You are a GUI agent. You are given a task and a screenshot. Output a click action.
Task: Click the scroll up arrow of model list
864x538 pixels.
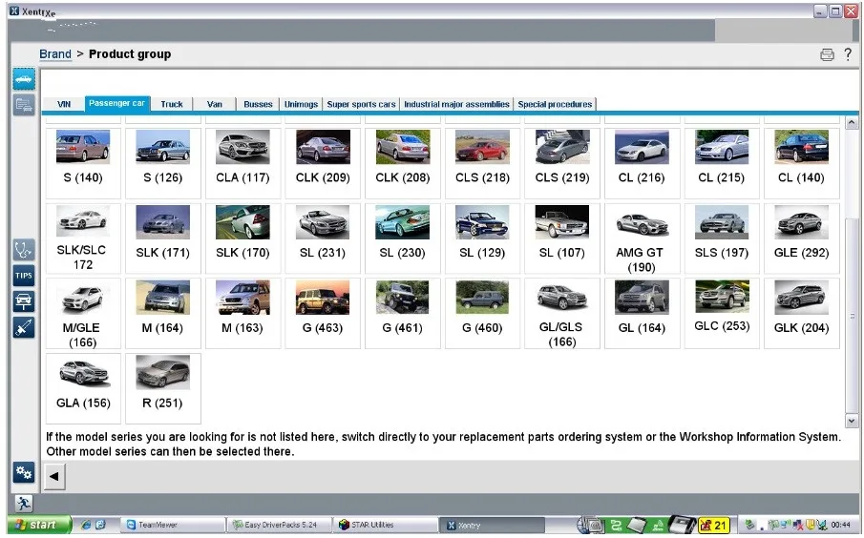(852, 122)
